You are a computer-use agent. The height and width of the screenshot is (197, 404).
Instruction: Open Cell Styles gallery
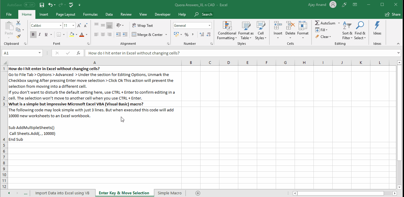[260, 31]
